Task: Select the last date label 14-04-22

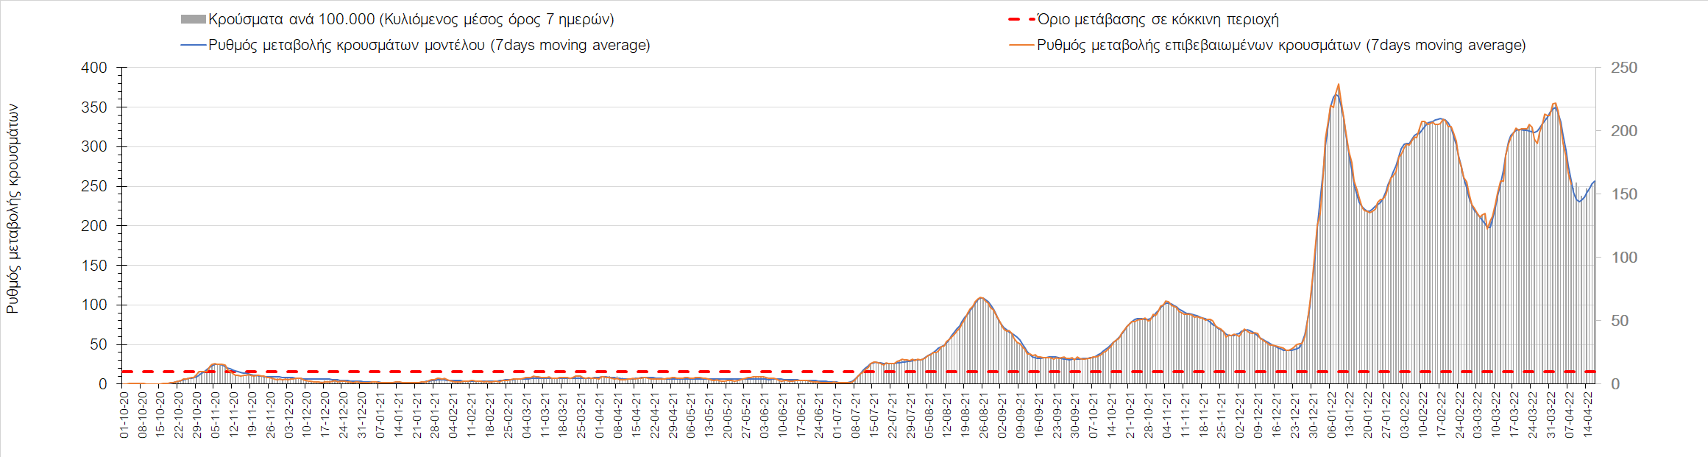Action: pos(1588,415)
